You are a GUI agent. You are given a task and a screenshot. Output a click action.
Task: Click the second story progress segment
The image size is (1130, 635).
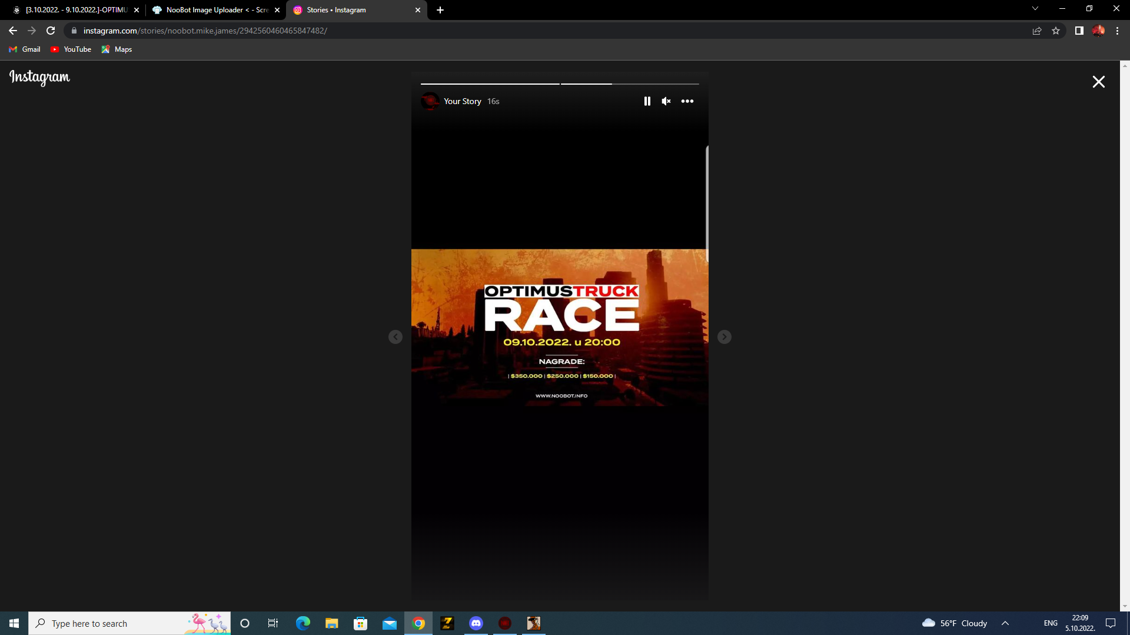[x=630, y=84]
